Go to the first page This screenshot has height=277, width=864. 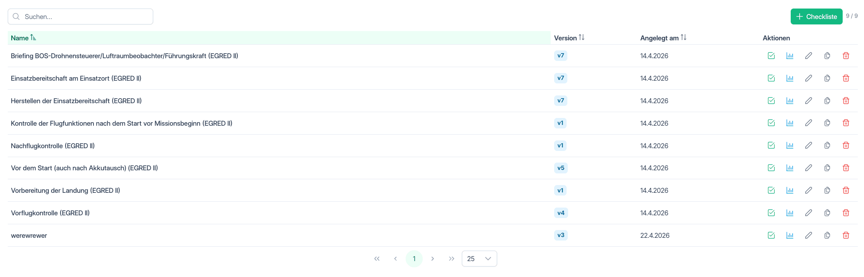tap(377, 258)
